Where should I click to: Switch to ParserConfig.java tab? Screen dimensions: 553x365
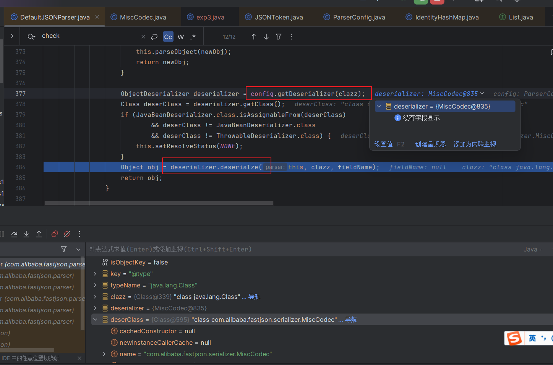click(354, 17)
